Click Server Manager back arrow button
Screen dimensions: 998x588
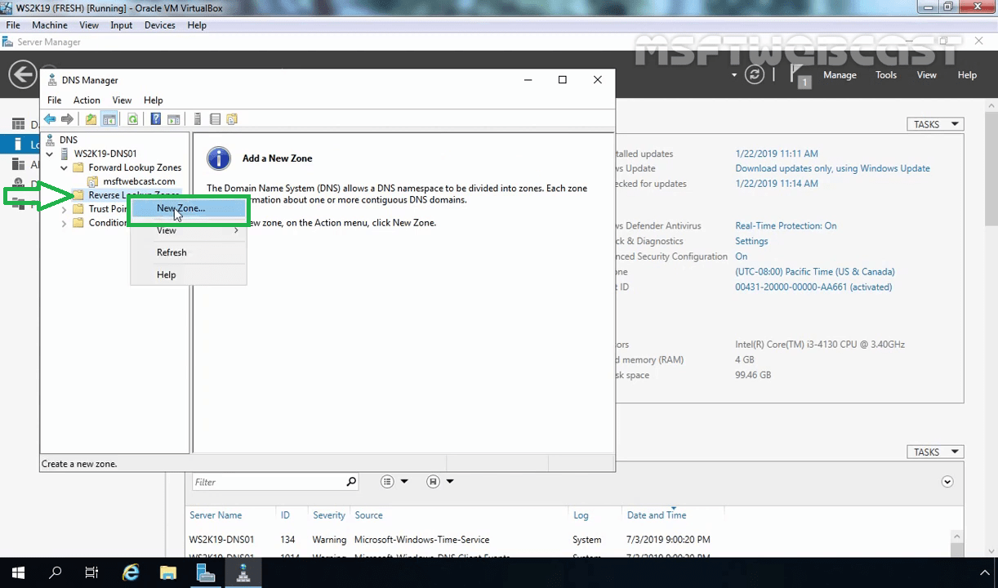coord(23,74)
